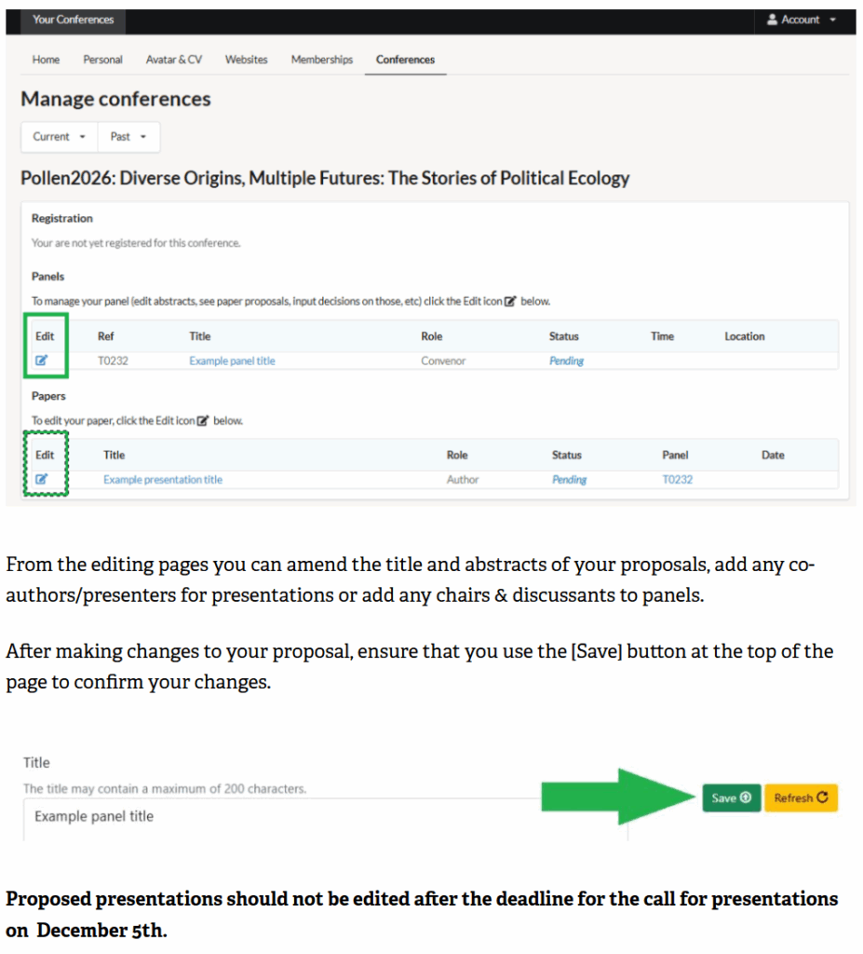Click the yellow Refresh button
Screen dimensions: 863x954
pos(801,798)
